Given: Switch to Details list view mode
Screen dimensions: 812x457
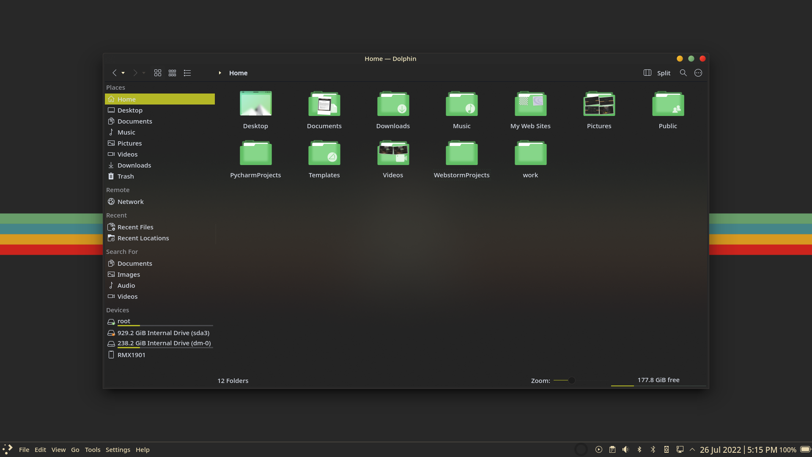Looking at the screenshot, I should pos(187,73).
